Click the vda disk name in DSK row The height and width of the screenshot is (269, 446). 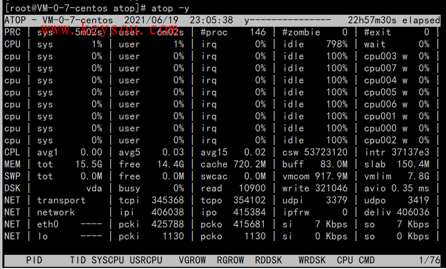[94, 188]
